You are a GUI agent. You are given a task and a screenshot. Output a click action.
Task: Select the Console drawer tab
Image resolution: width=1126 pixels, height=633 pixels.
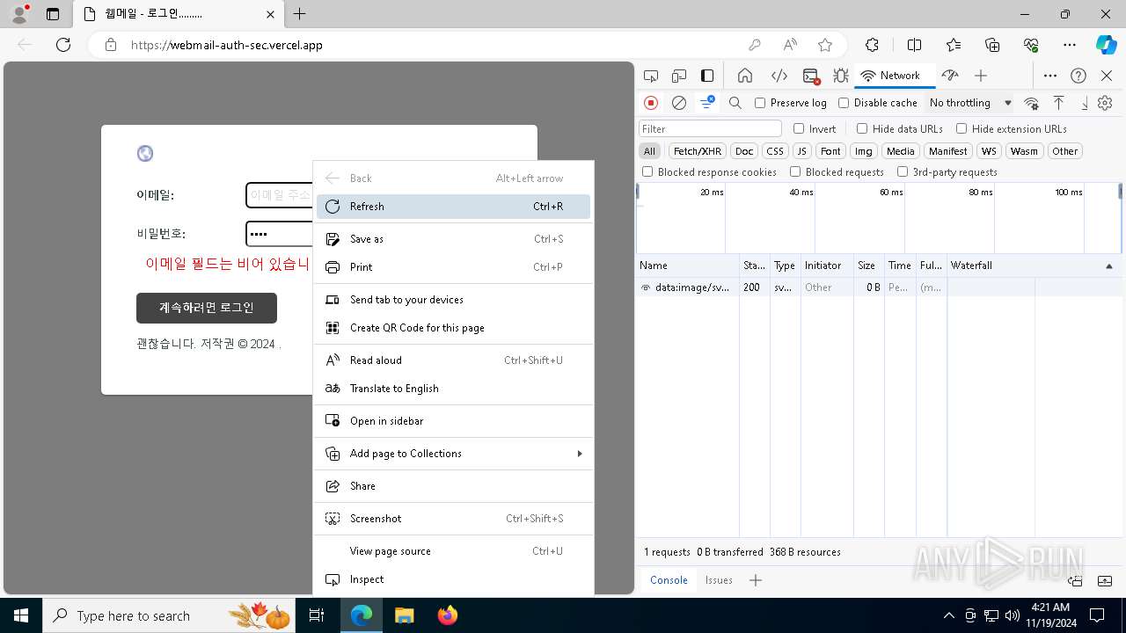coord(669,580)
